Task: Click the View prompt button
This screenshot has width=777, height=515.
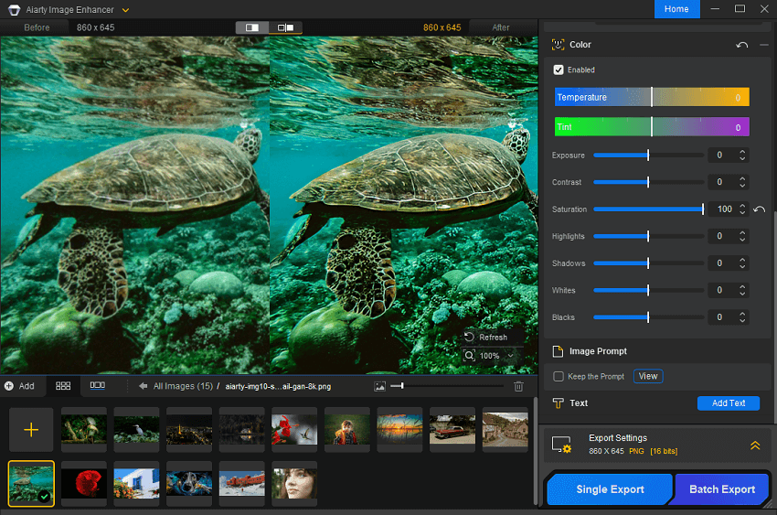Action: [648, 376]
